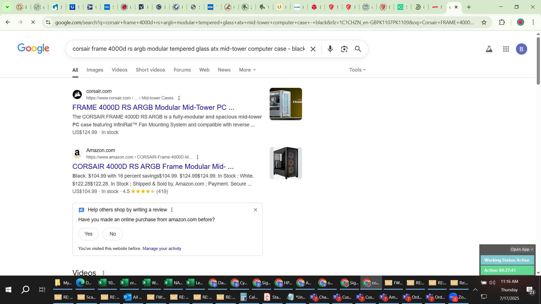Click the Amazon.com site name
The height and width of the screenshot is (304, 541).
point(101,150)
